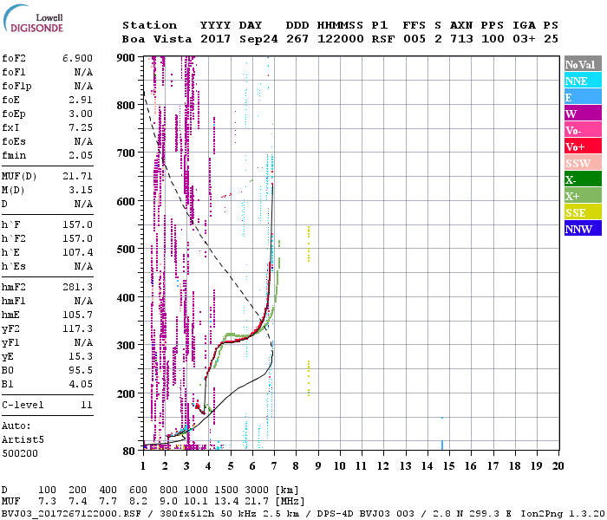The width and height of the screenshot is (607, 520).
Task: Select the NNE cyan legend swatch
Action: pos(583,81)
